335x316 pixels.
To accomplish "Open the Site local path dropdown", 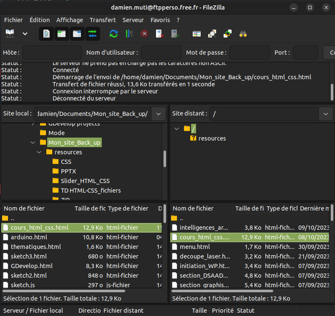I will coord(158,114).
